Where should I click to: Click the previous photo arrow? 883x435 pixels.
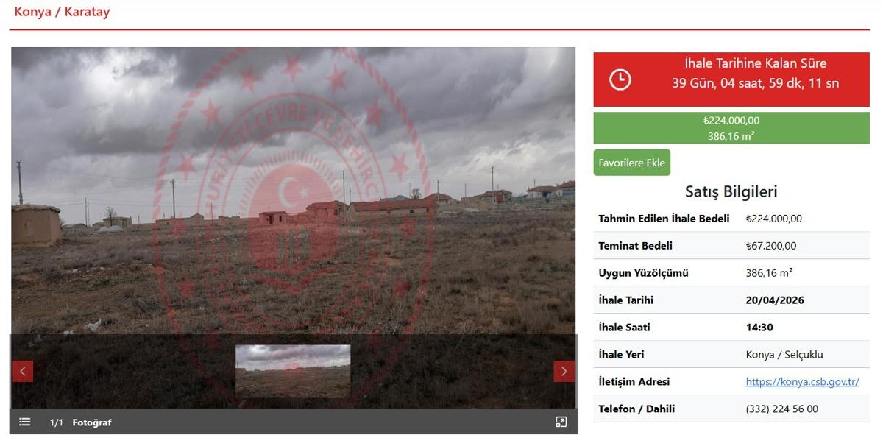[22, 371]
